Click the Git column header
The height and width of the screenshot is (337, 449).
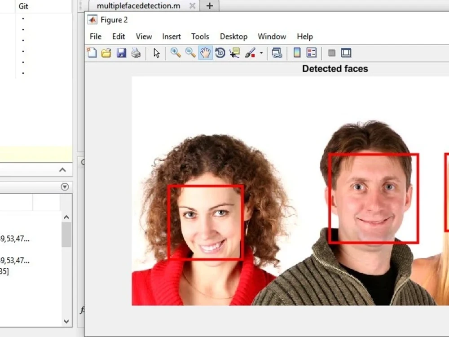[x=23, y=6]
